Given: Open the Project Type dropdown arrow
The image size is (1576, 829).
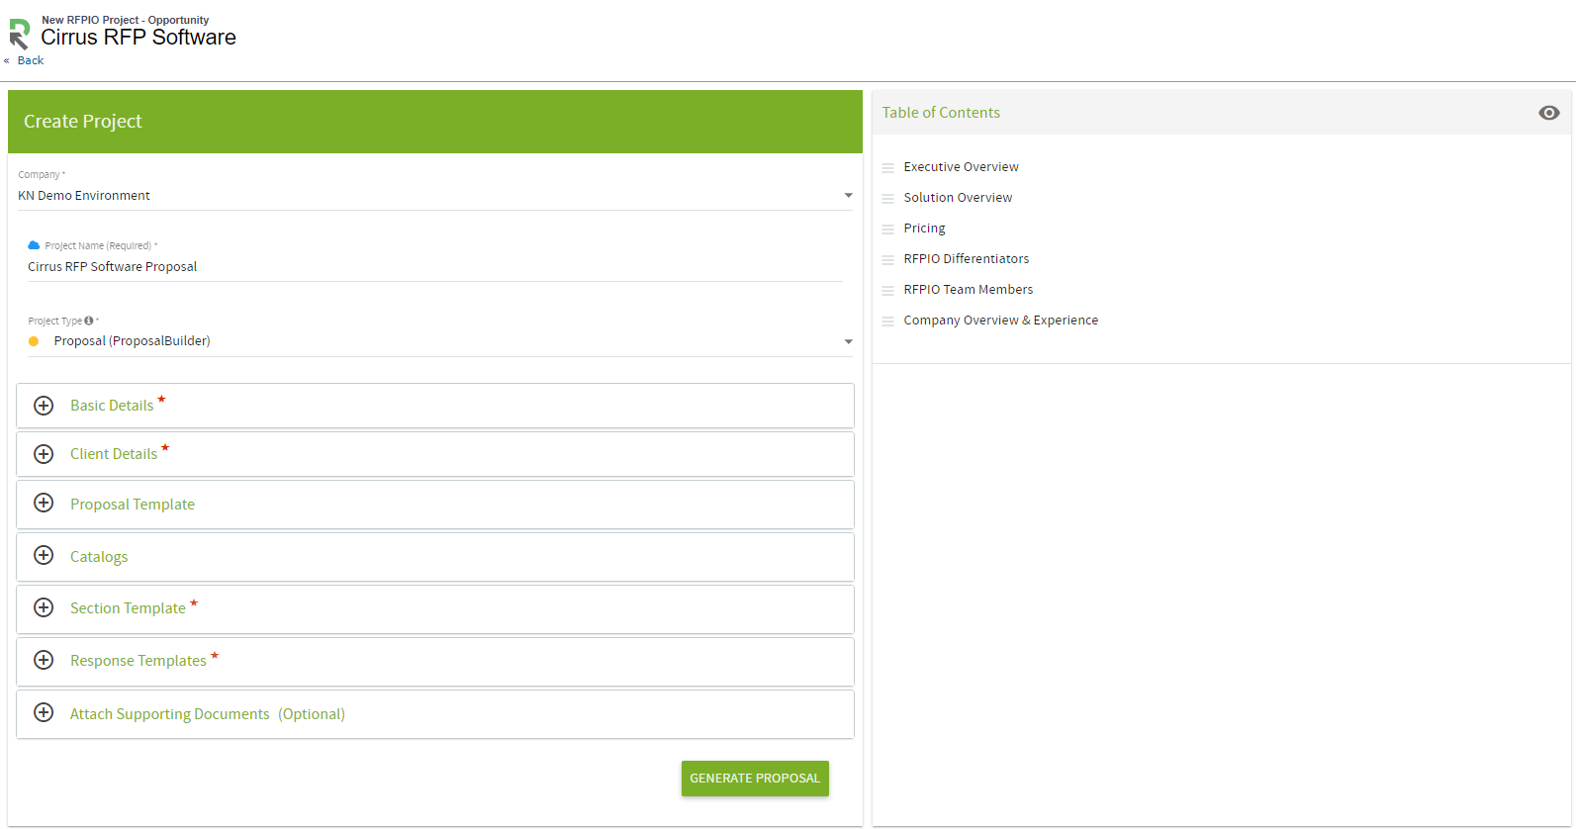Looking at the screenshot, I should coord(848,341).
